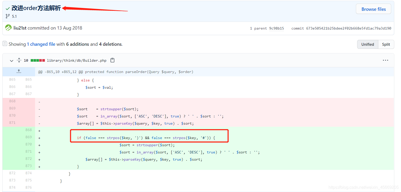Click the commit hash 673e505421b25bdee2f02b668e5fd1ac79a3d190
Viewport: 401px width, 192px height.
click(x=348, y=28)
